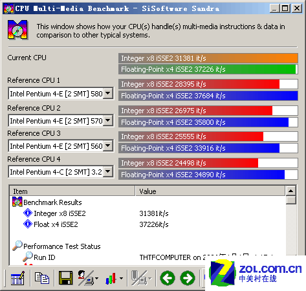Screen dimensions: 306x291
Task: Open the Reference CPU 3 dropdown arrow
Action: 108,145
